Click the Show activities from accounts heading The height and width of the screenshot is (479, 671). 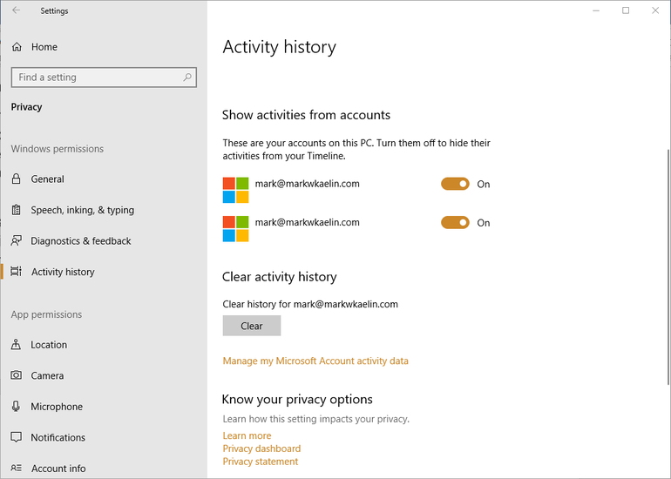[306, 115]
